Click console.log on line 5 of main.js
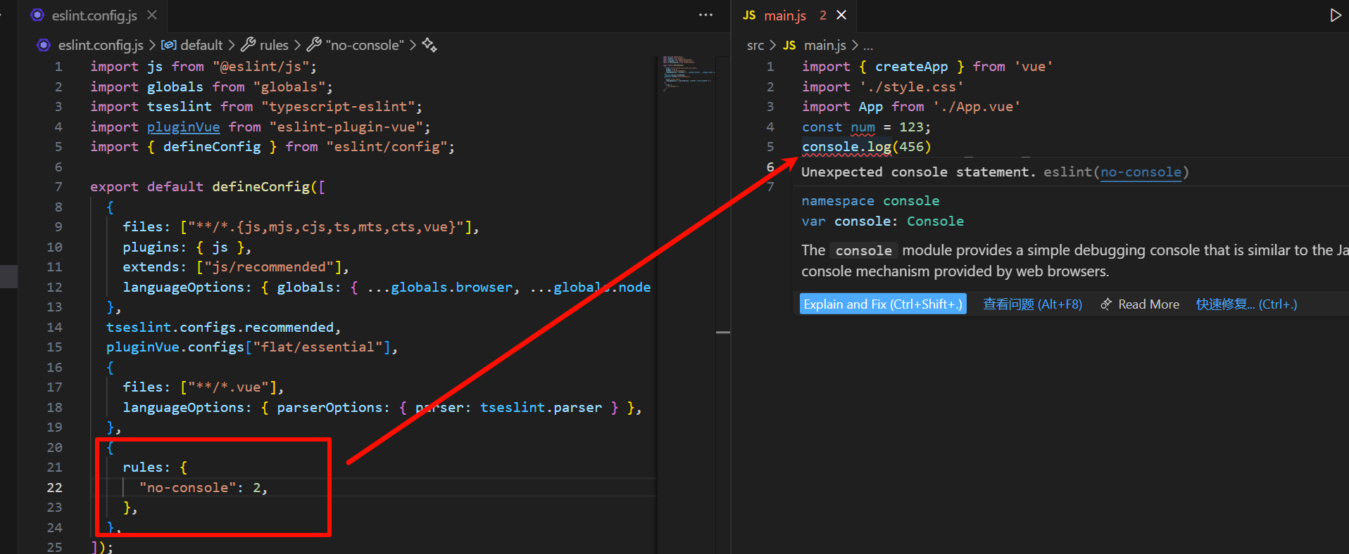This screenshot has width=1349, height=554. 846,147
